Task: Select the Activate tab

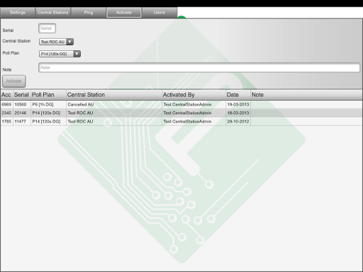Action: click(x=124, y=13)
